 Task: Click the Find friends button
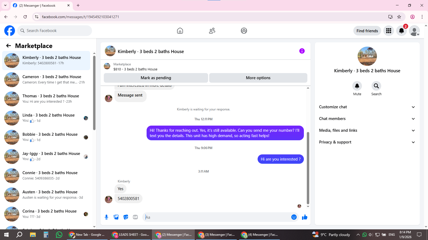367,31
